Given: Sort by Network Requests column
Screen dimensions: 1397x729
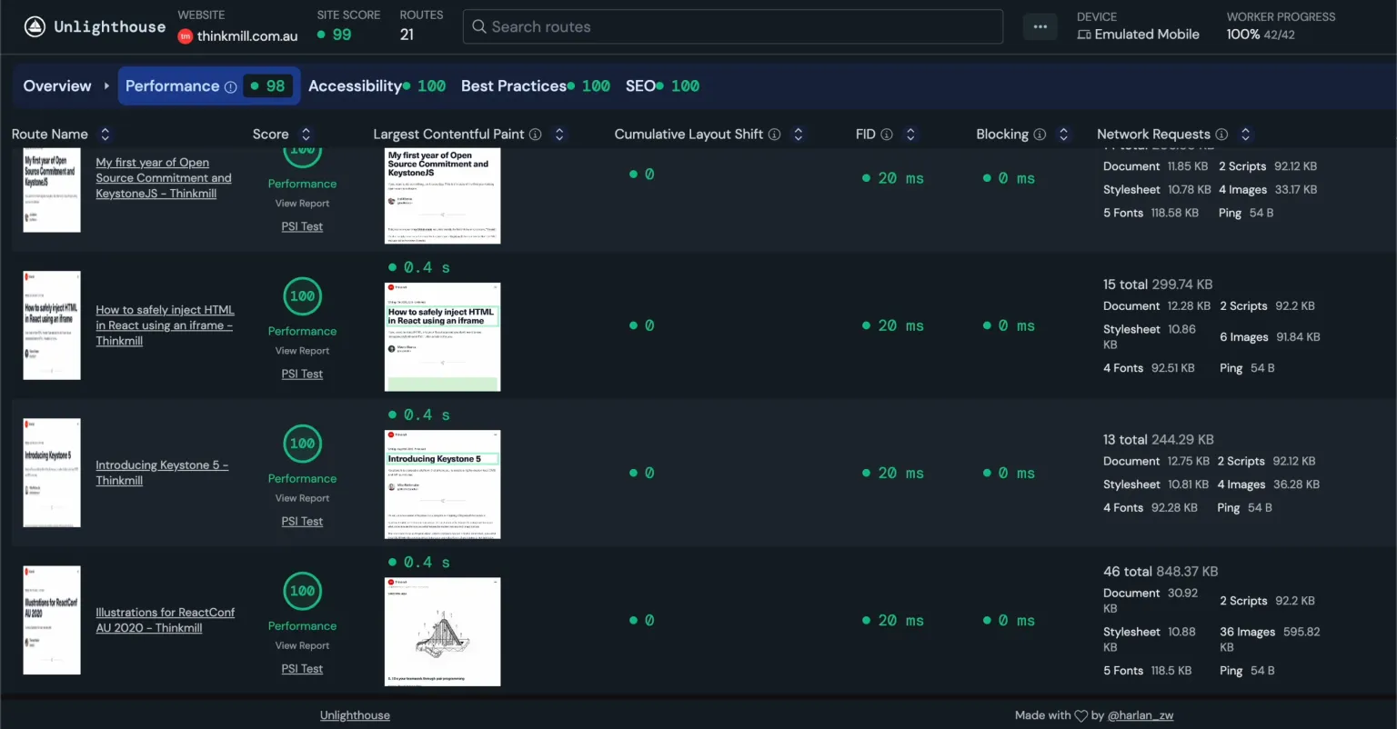Looking at the screenshot, I should (1245, 135).
